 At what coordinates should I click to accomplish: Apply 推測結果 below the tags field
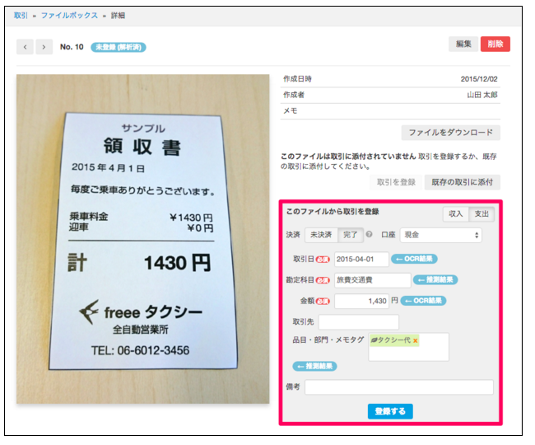click(x=314, y=367)
